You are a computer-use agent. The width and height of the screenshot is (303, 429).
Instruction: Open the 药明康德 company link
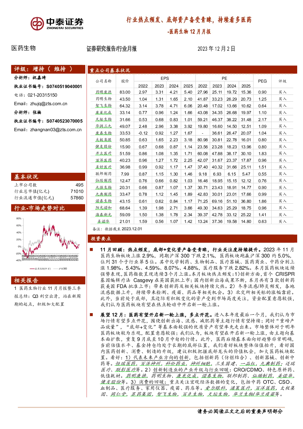pos(104,92)
